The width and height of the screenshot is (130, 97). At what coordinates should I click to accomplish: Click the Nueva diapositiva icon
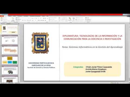point(13,19)
